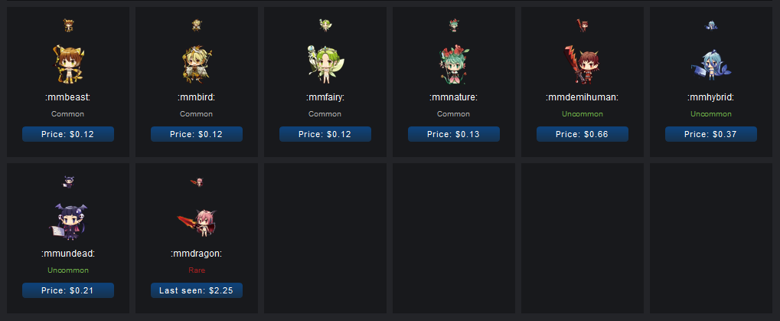Select the small mmhybrid emoticon icon

(711, 25)
